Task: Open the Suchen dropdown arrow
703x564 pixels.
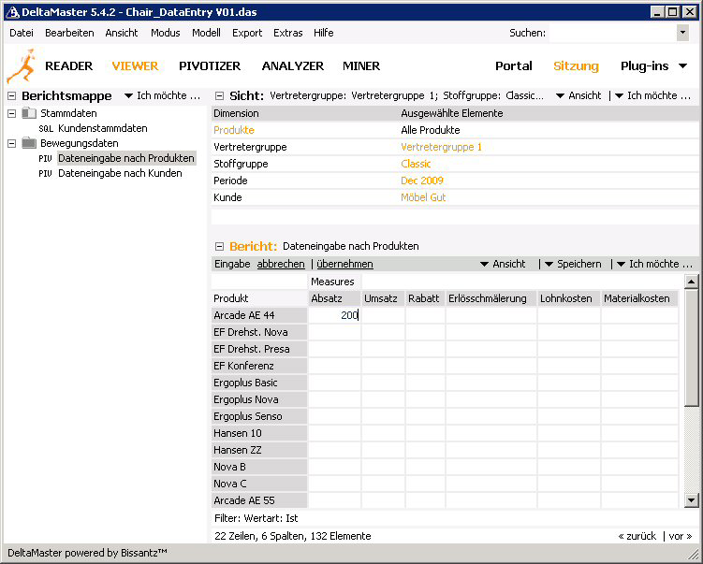Action: tap(682, 33)
